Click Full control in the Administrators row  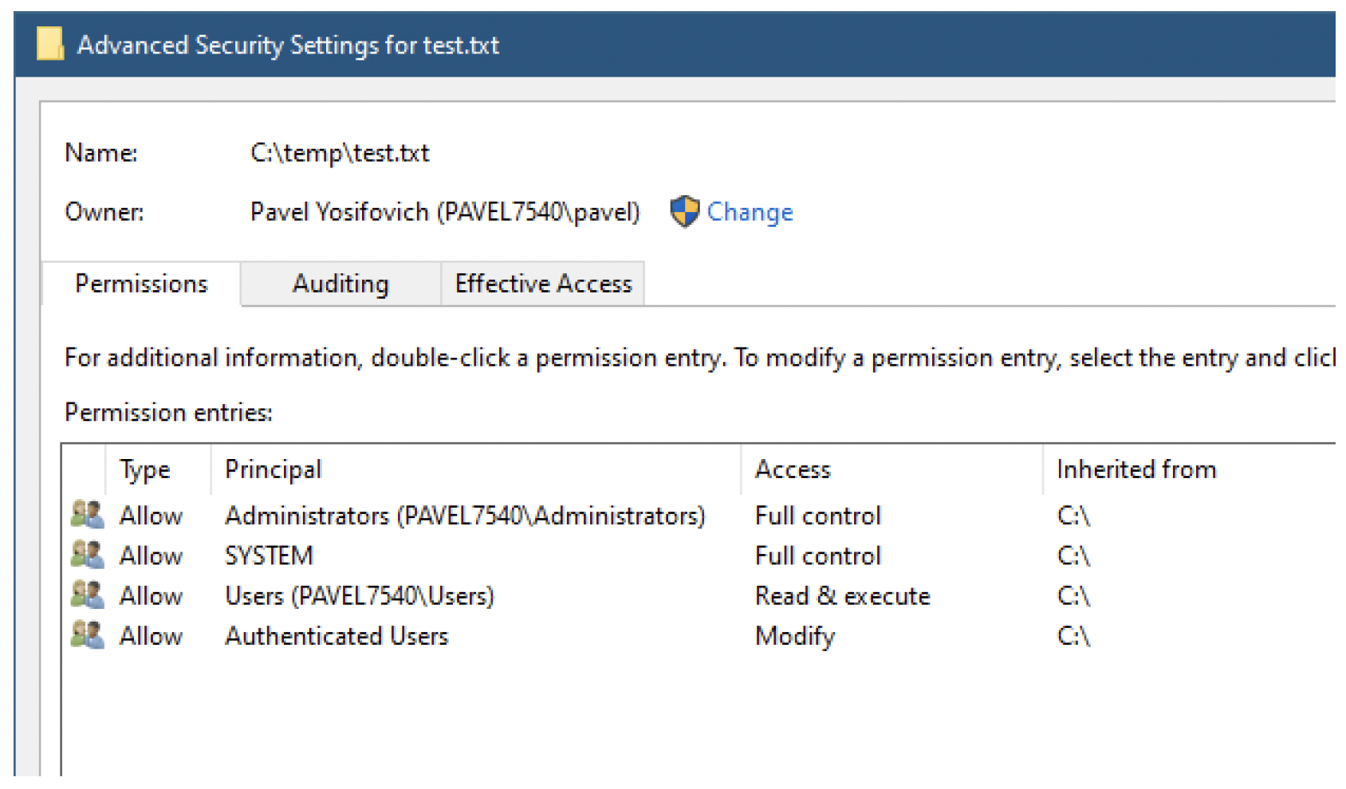pyautogui.click(x=818, y=516)
